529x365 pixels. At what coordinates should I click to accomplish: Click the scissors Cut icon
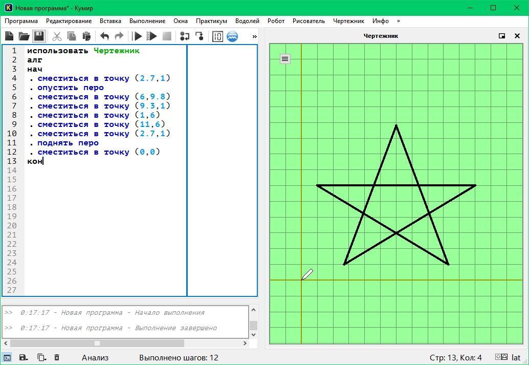pyautogui.click(x=57, y=36)
